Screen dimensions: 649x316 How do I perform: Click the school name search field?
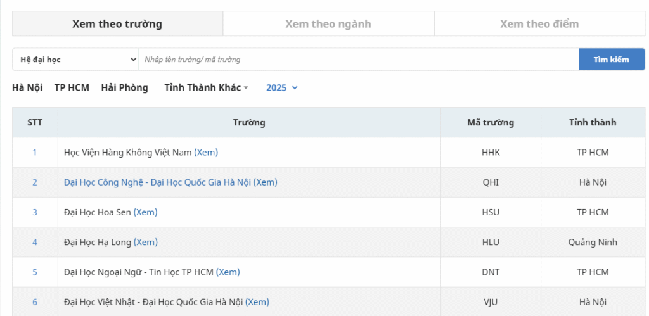358,60
